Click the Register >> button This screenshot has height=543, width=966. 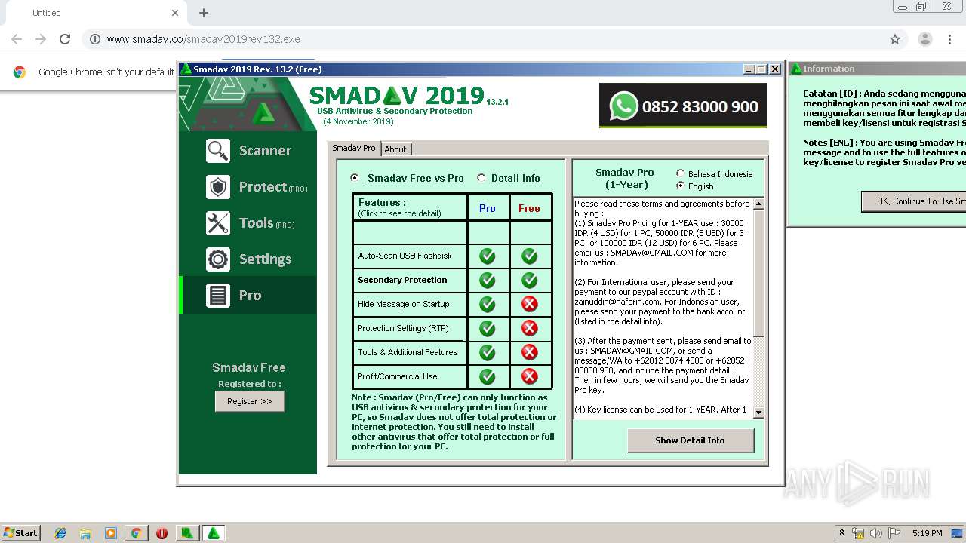click(250, 401)
